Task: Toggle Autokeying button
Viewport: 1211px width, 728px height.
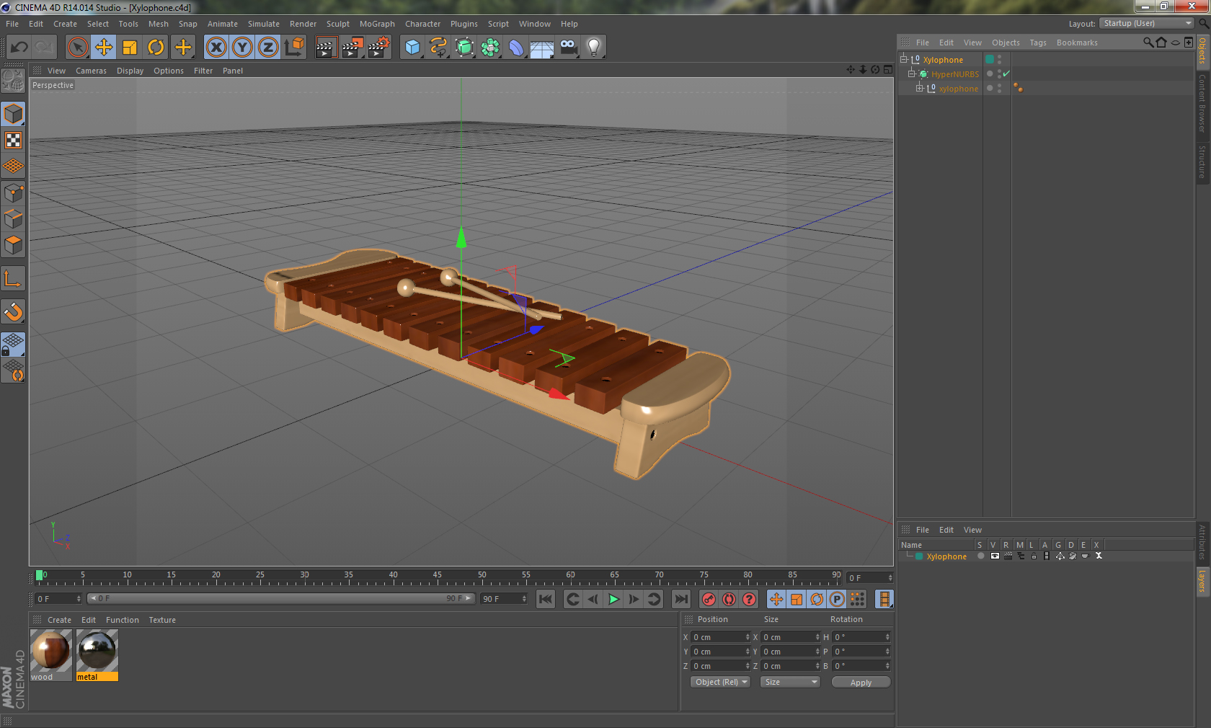Action: click(x=729, y=599)
